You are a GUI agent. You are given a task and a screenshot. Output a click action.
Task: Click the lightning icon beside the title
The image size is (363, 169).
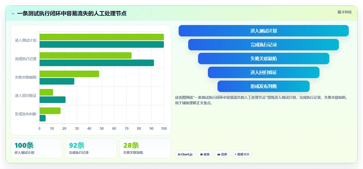[x=13, y=14]
